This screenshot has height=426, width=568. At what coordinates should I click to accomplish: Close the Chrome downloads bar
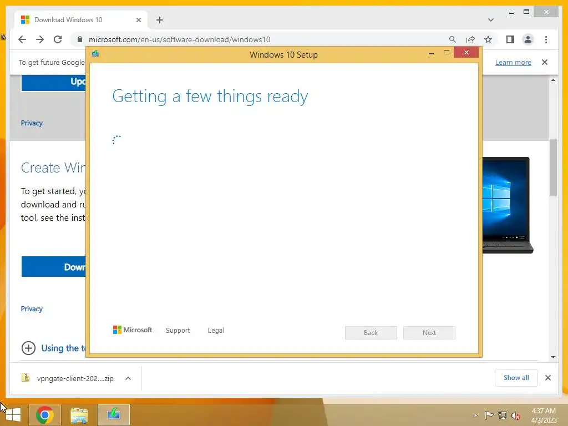click(547, 378)
